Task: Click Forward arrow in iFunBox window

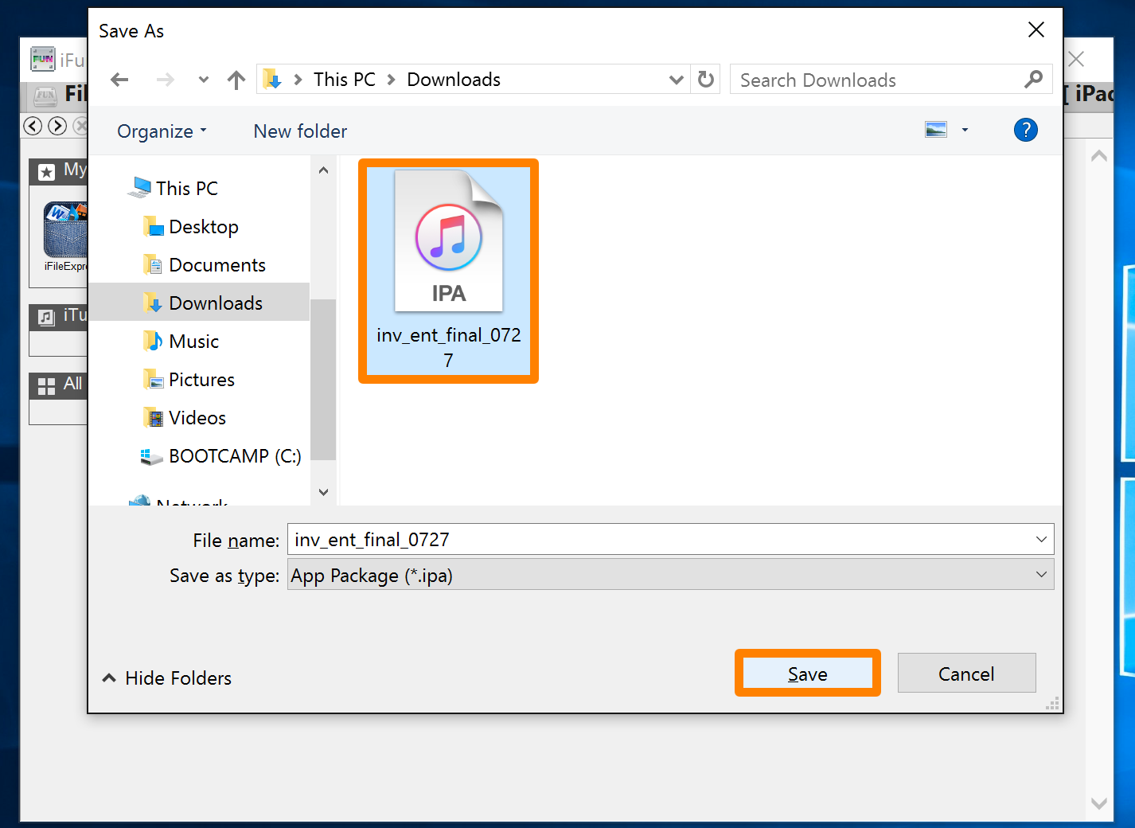Action: coord(57,126)
